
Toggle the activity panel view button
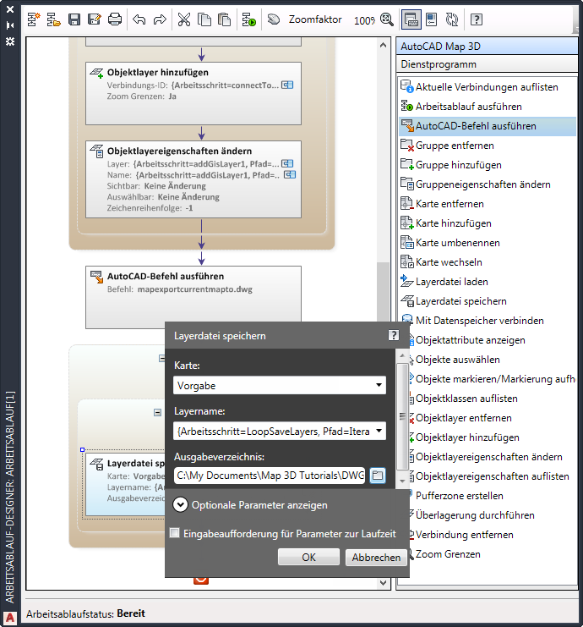(x=411, y=19)
